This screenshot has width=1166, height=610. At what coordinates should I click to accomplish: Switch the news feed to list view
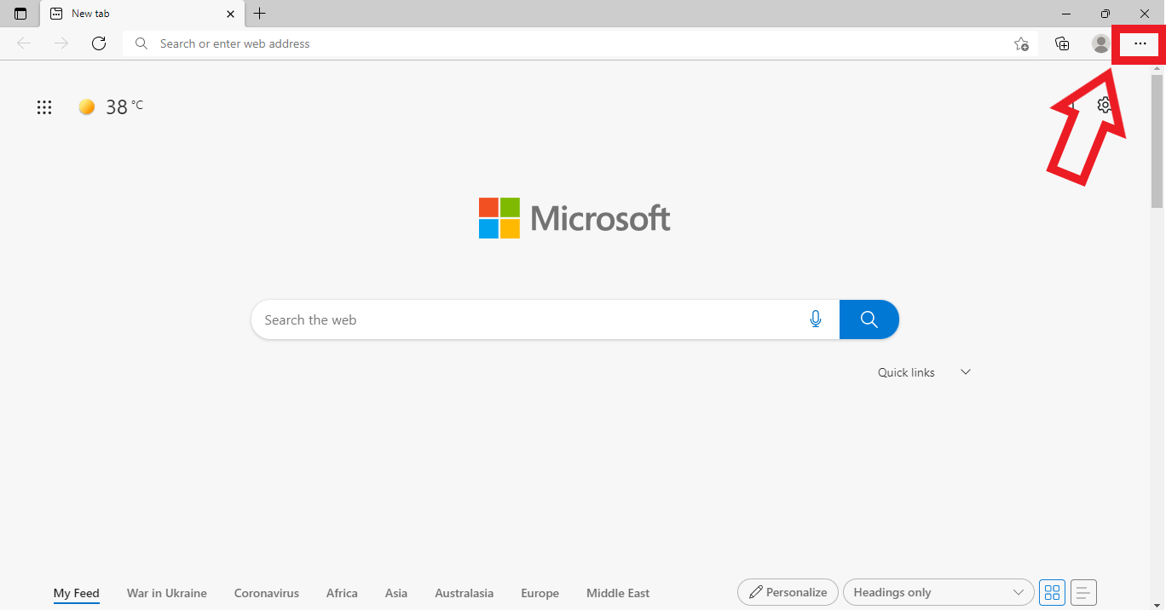click(x=1083, y=592)
